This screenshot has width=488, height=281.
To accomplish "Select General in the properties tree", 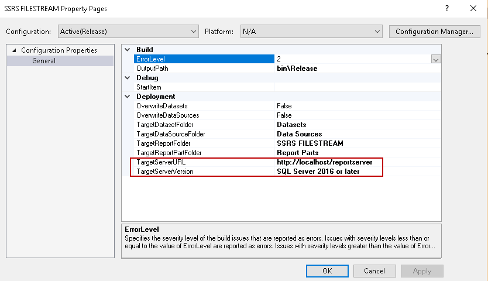I will point(44,61).
